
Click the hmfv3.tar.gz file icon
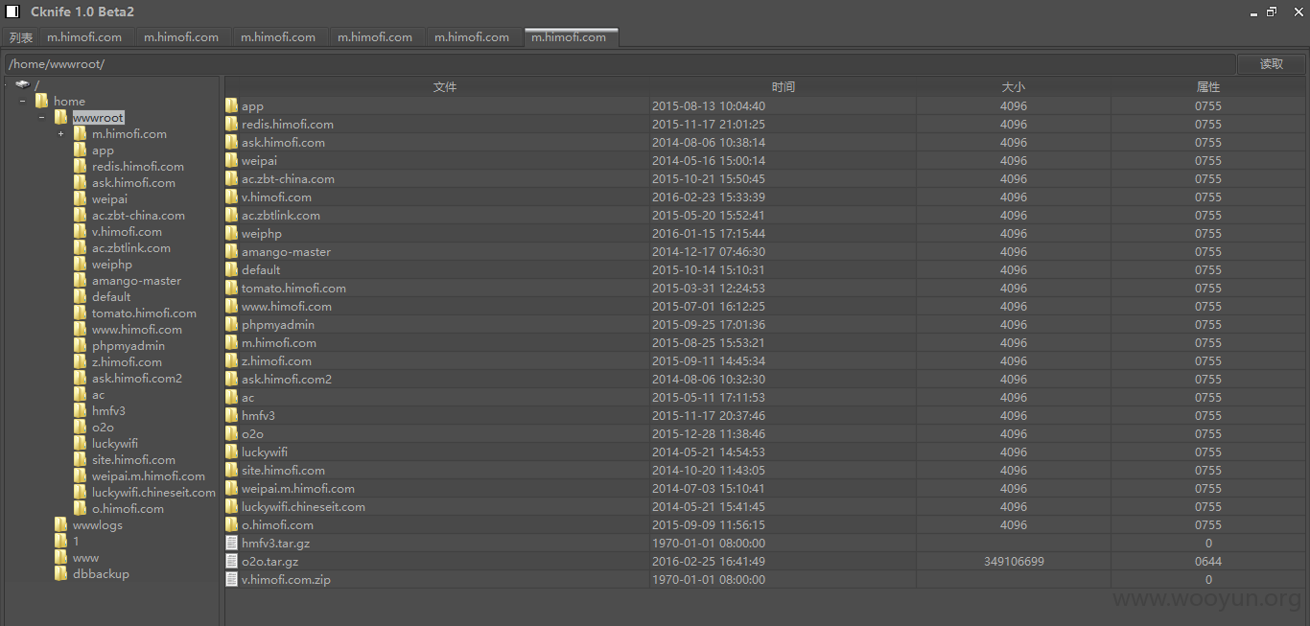point(231,543)
